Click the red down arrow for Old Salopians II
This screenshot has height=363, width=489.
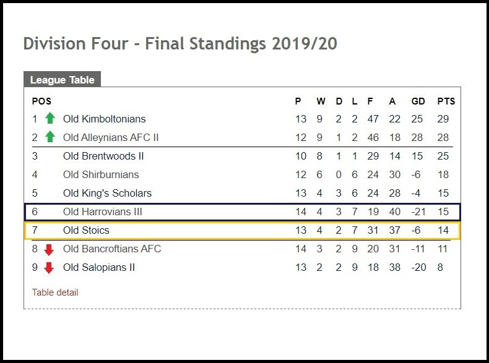(49, 268)
